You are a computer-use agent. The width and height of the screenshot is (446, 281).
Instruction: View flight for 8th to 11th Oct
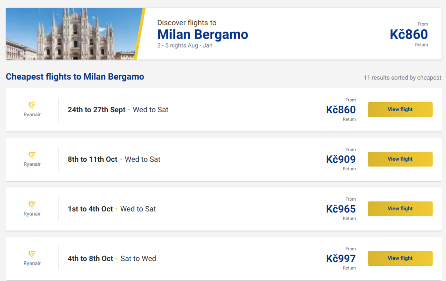[x=400, y=159]
